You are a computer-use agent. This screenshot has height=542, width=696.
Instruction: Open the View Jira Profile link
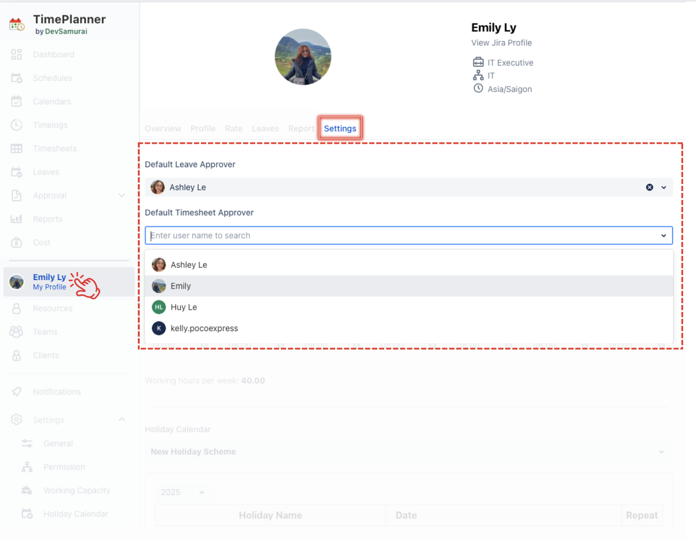(501, 43)
